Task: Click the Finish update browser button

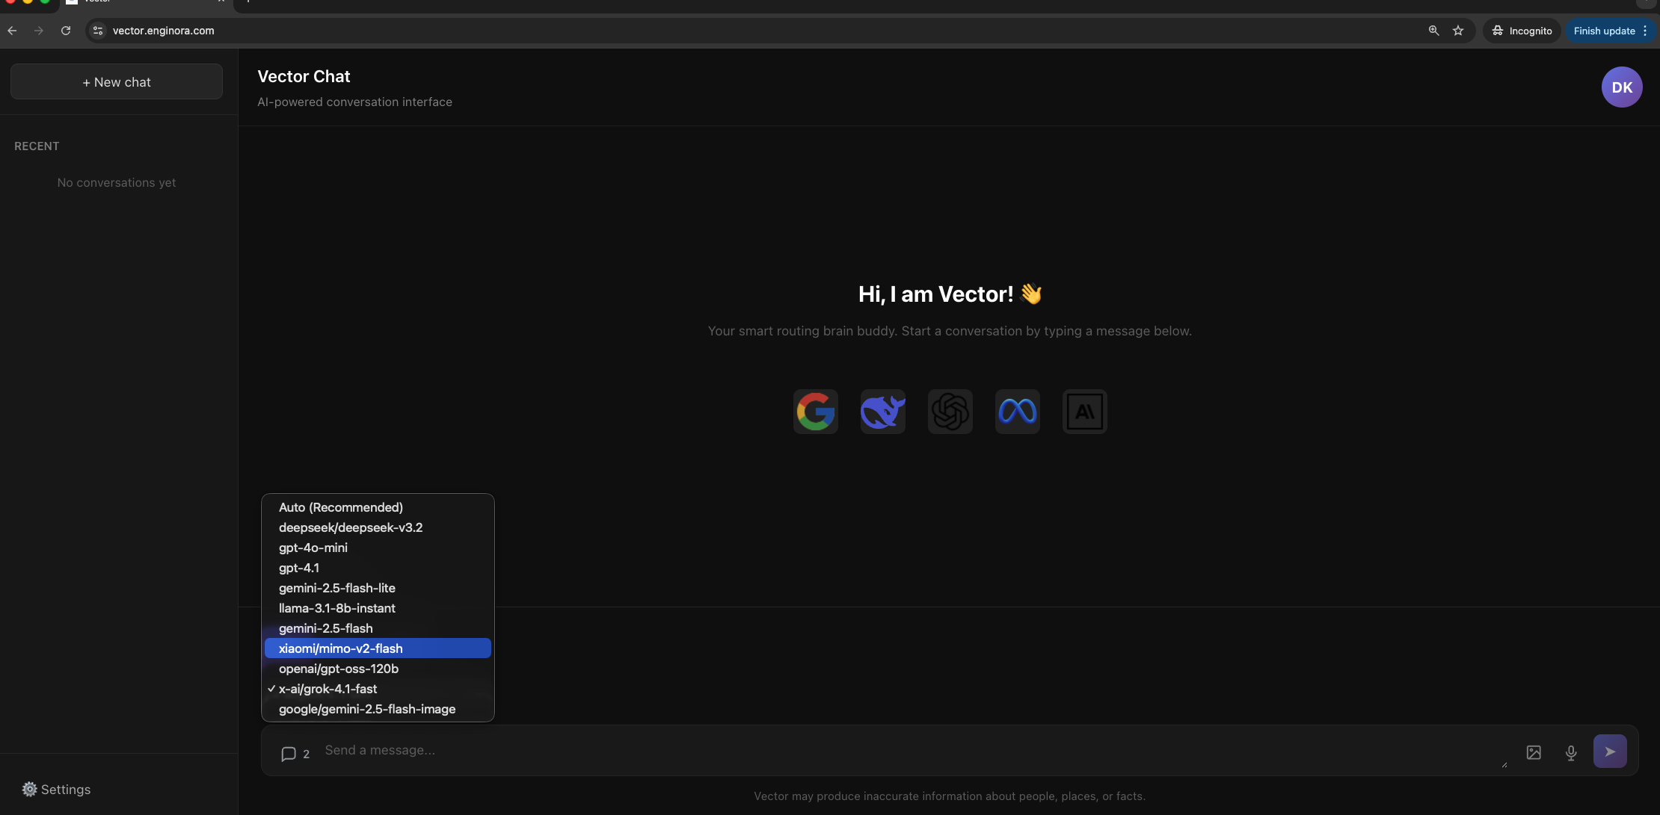Action: (1604, 31)
